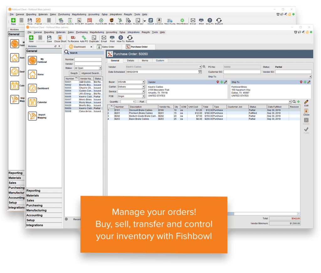Expand the Reporting module group in front window
Screen dimensions: 321x273
click(x=44, y=190)
